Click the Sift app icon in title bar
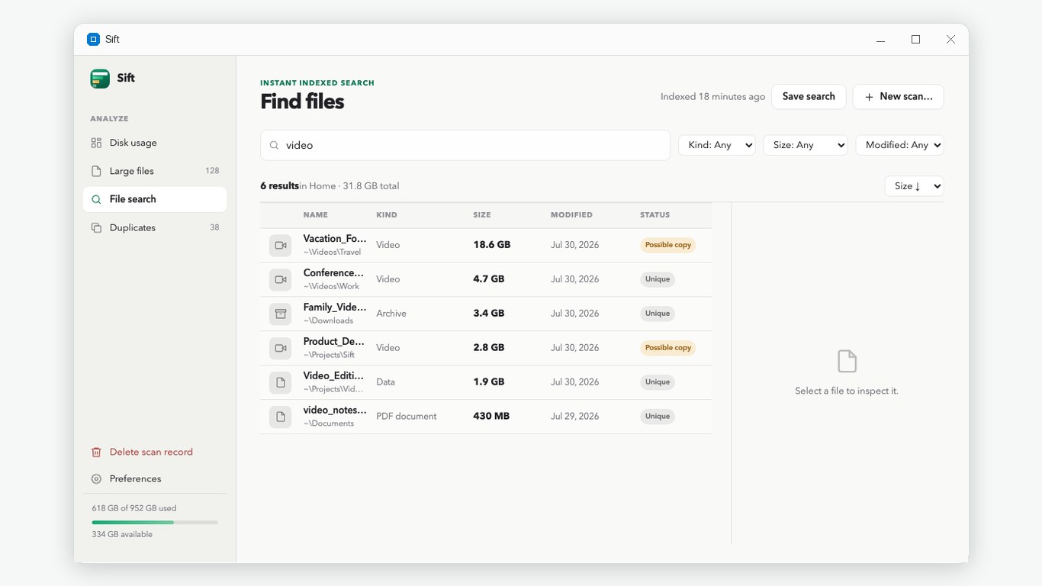1042x586 pixels. (x=93, y=39)
